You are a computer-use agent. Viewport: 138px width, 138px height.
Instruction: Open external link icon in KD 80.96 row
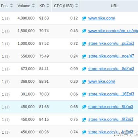click(84, 132)
